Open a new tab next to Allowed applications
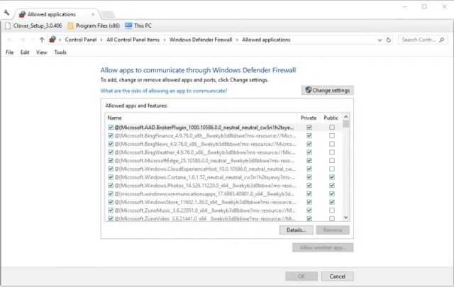The height and width of the screenshot is (287, 454). pyautogui.click(x=109, y=14)
